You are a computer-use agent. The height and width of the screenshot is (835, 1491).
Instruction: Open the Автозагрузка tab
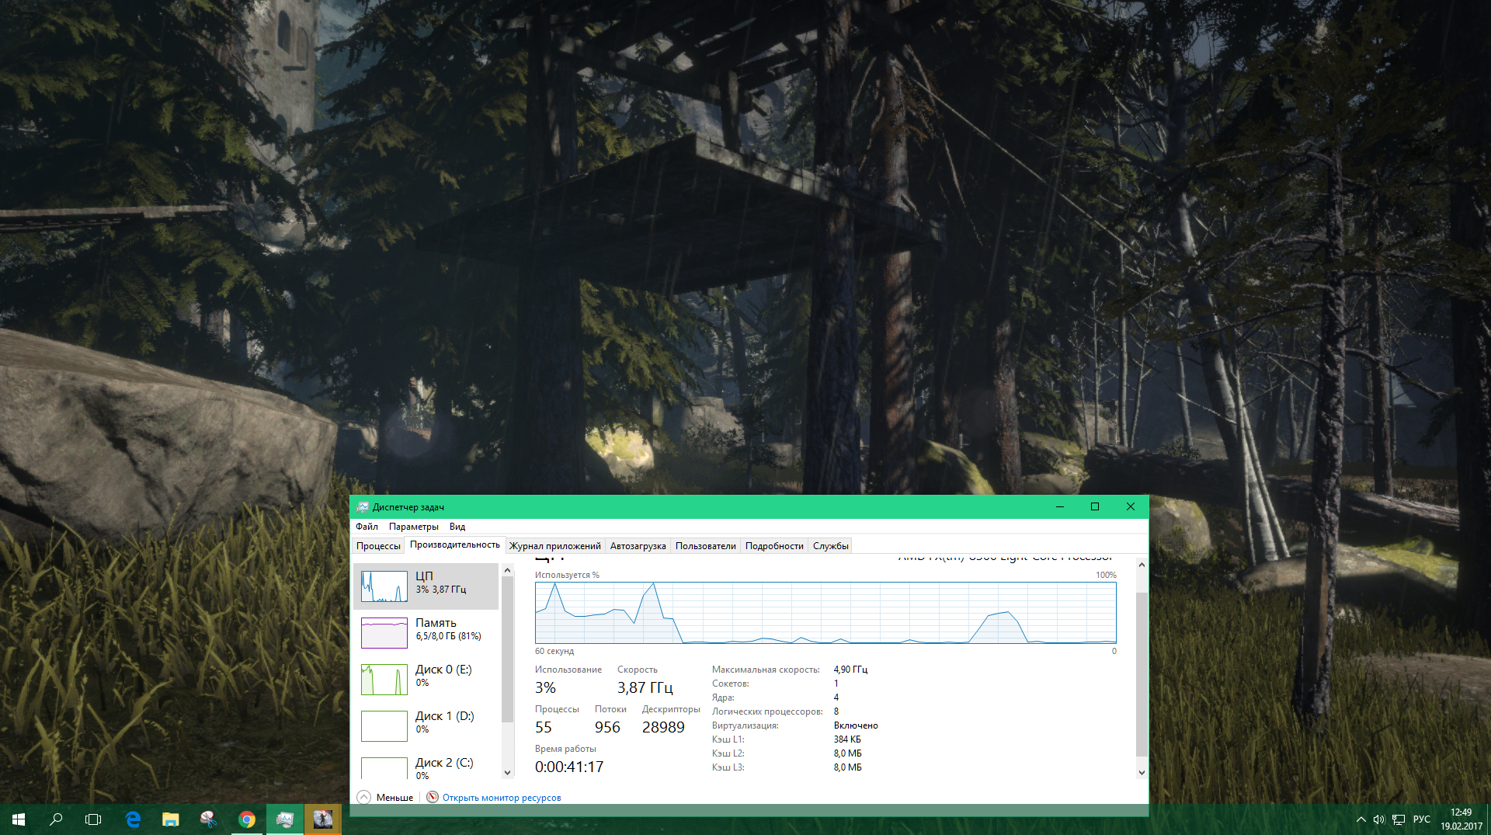[x=638, y=546]
